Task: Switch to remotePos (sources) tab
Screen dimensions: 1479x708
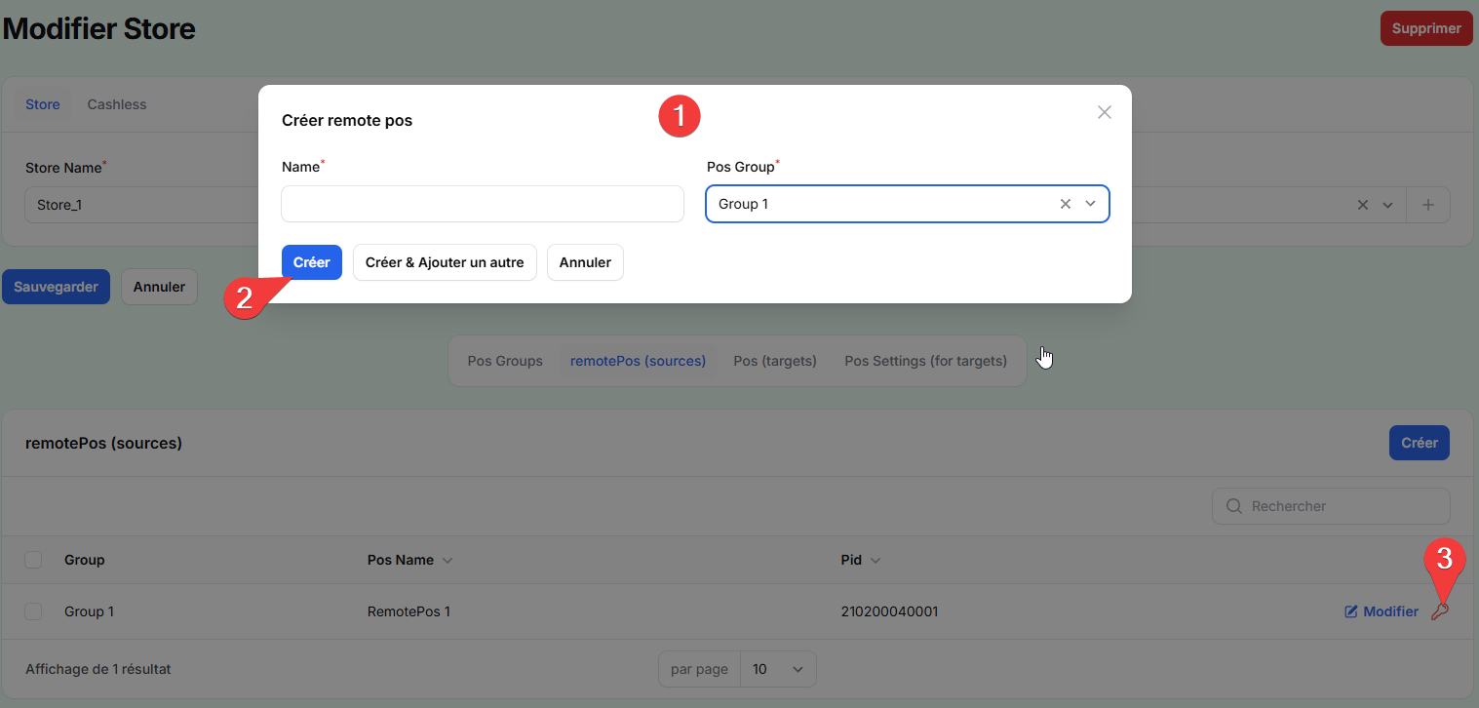Action: point(638,361)
